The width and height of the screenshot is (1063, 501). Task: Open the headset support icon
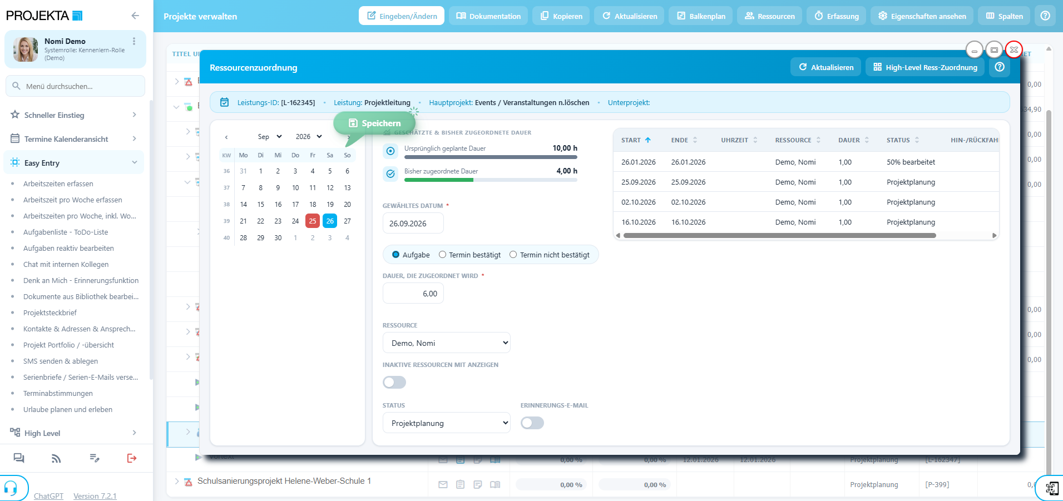[11, 488]
